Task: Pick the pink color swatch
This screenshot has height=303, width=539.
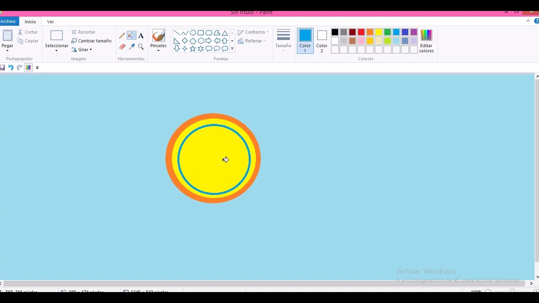Action: pyautogui.click(x=361, y=41)
